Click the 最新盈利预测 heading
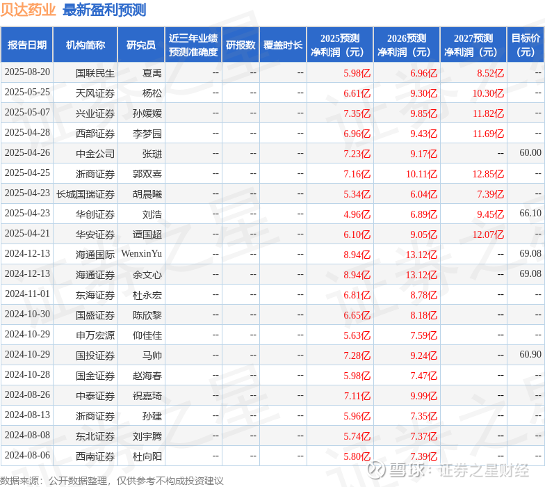This screenshot has width=545, height=487. coord(104,10)
